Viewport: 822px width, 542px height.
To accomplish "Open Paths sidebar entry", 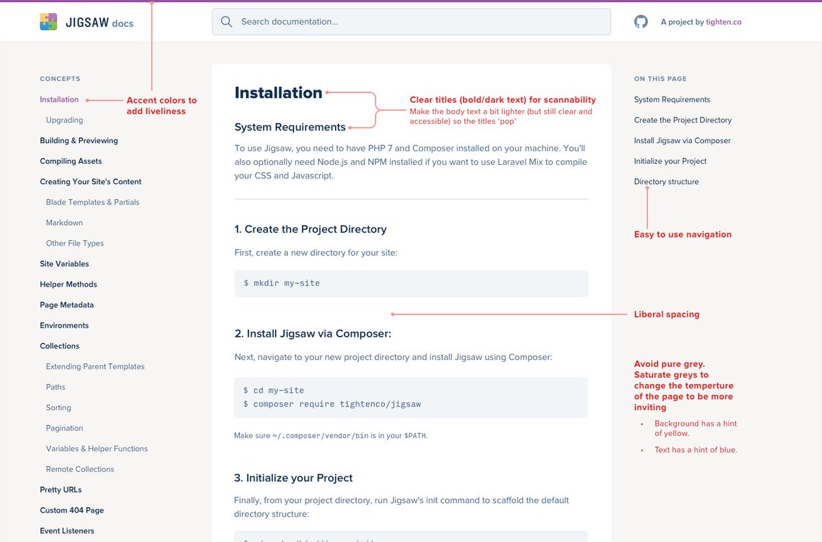I will [x=55, y=387].
